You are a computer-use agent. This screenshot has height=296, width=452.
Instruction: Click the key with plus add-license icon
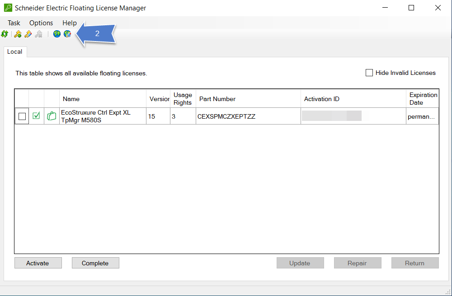click(18, 34)
